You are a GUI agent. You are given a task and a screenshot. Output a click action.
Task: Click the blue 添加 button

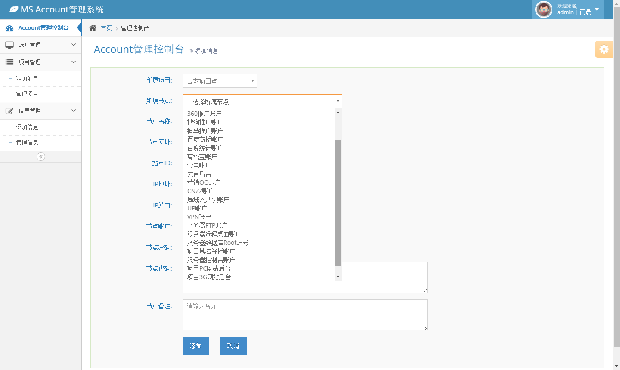pos(196,346)
